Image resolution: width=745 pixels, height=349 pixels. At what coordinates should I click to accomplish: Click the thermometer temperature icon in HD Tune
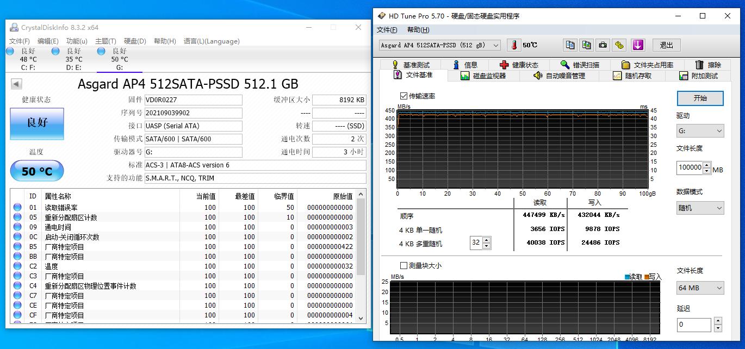pos(513,45)
